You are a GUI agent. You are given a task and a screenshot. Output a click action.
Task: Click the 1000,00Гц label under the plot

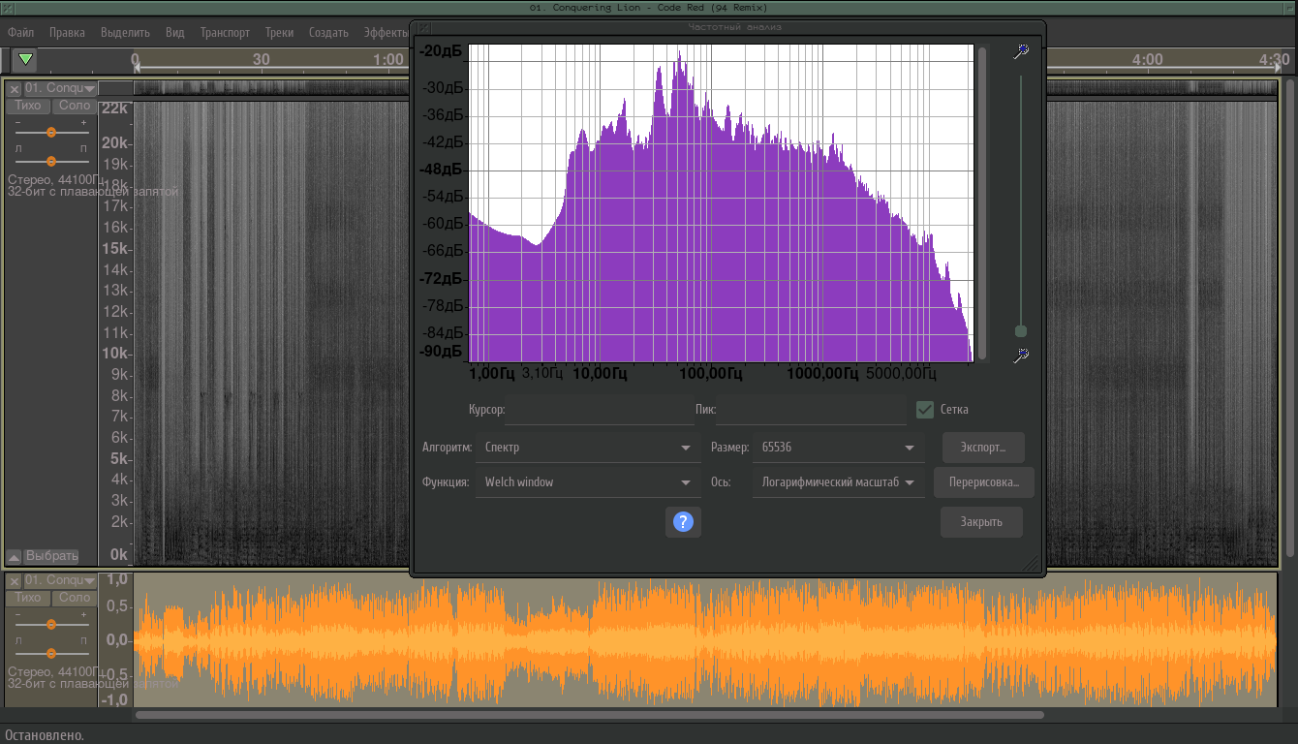point(822,373)
